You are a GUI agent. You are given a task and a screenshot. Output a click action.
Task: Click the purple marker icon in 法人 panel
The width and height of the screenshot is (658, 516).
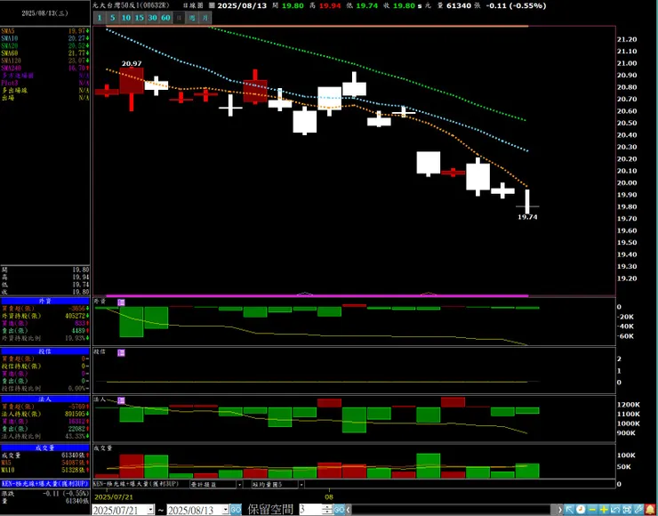pyautogui.click(x=121, y=400)
